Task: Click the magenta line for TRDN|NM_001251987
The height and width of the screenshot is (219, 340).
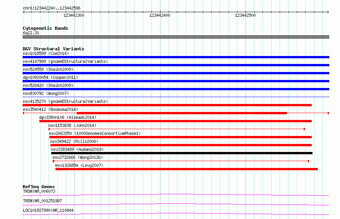Action: click(x=176, y=204)
